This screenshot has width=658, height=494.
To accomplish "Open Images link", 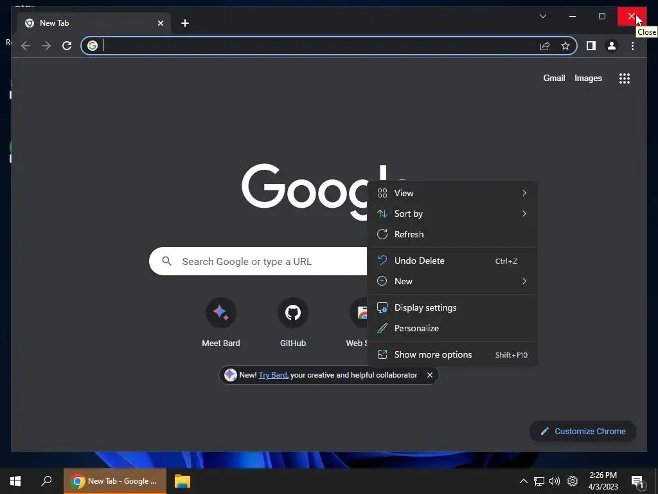I will coord(588,78).
